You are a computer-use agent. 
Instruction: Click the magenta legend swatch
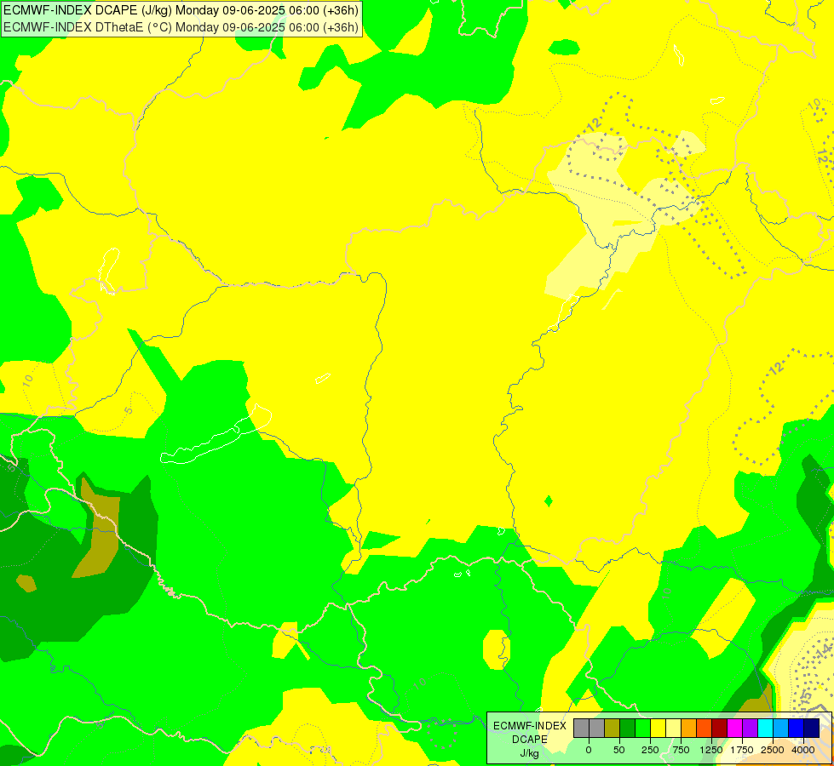point(734,729)
